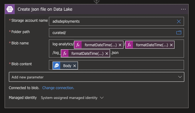The height and width of the screenshot is (113, 195).
Task: Remove the third formatDateTime token before .json
Action: coord(107,54)
